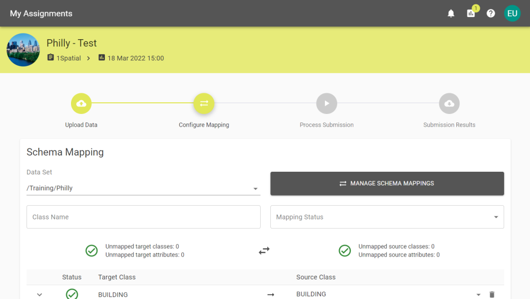
Task: Click the Target Class column header
Action: (x=117, y=277)
